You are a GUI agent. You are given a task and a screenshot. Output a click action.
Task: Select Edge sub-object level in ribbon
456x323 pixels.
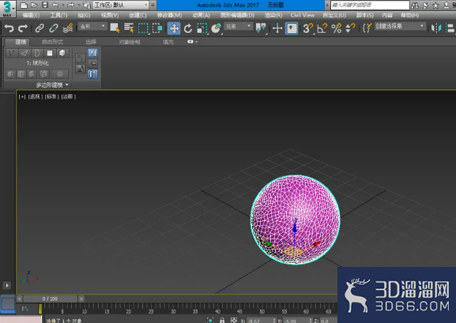click(24, 53)
